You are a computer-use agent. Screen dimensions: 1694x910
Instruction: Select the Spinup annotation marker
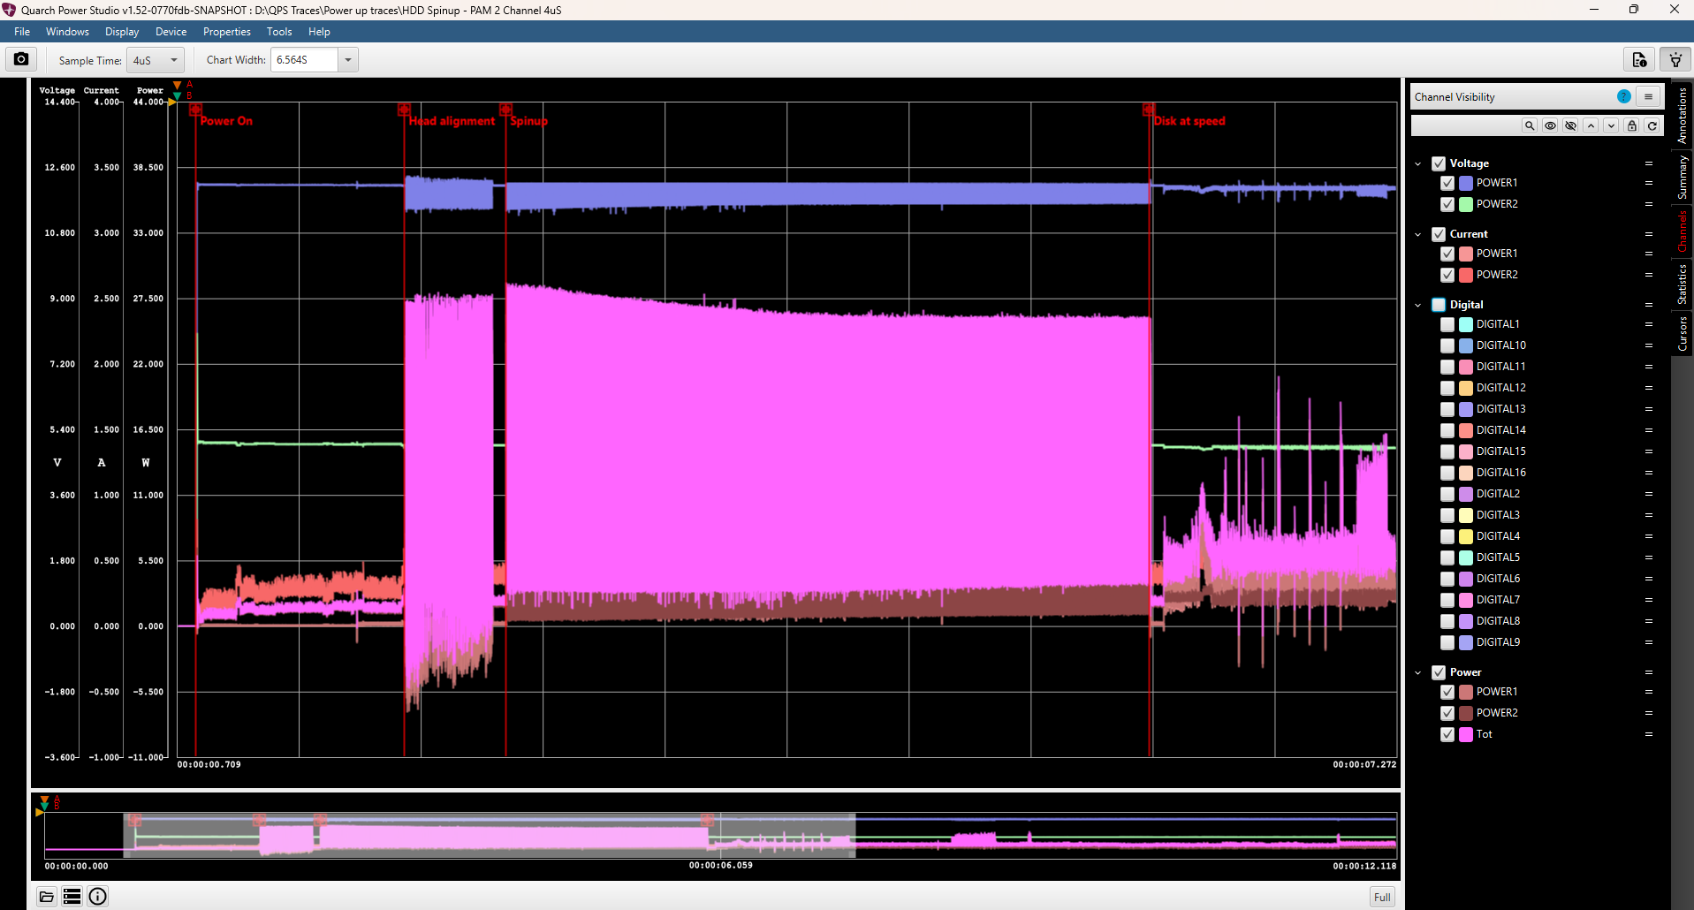(x=505, y=110)
